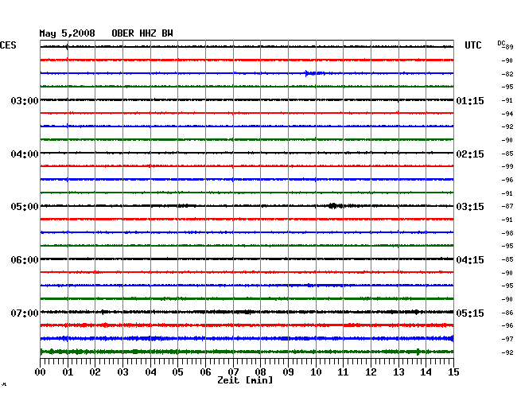Screen dimensions: 517x393
Task: Click the '15' minute tick label
Action: coord(453,372)
